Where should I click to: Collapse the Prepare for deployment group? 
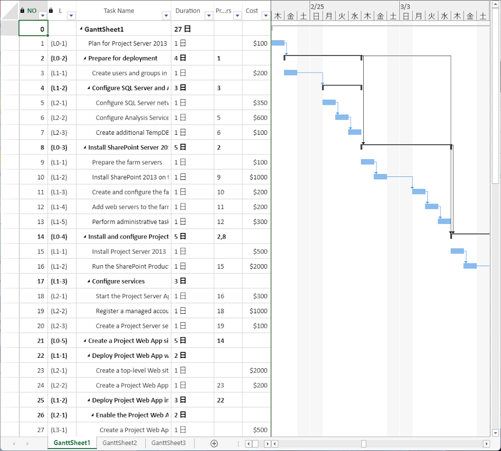(x=85, y=58)
